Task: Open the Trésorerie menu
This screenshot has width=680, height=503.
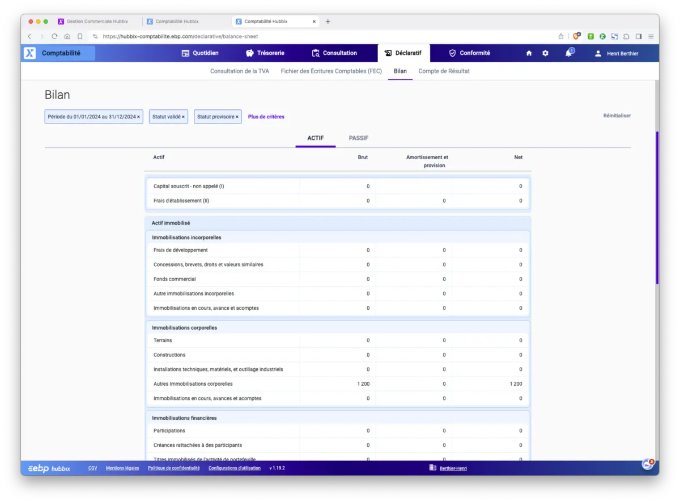Action: coord(265,53)
